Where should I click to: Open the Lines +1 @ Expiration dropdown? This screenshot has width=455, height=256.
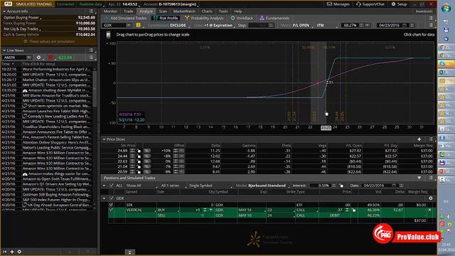219,26
